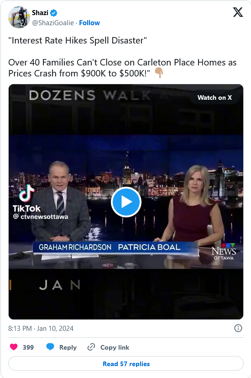
Task: Open Shazi's profile avatar
Action: click(x=19, y=17)
